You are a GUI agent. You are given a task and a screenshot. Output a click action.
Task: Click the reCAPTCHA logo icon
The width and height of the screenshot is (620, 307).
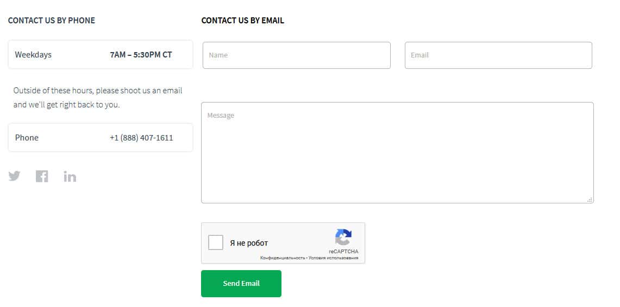(x=343, y=237)
